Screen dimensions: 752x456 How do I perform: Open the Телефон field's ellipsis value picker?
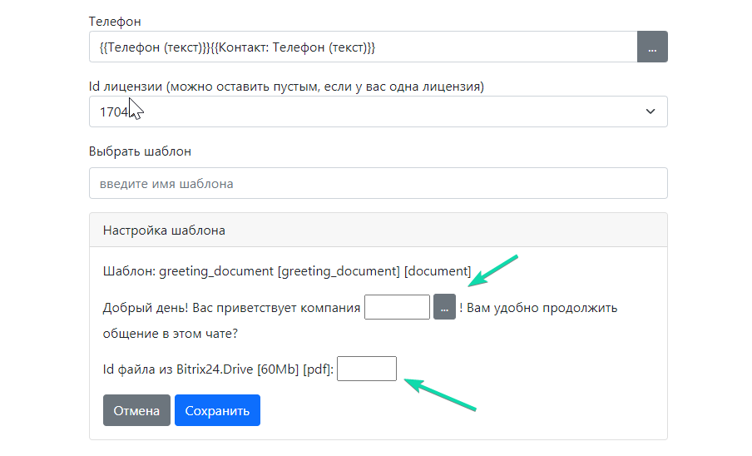pyautogui.click(x=652, y=47)
